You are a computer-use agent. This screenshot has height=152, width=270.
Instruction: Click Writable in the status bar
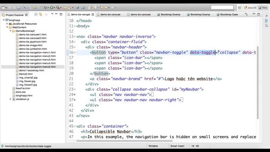[x=153, y=146]
